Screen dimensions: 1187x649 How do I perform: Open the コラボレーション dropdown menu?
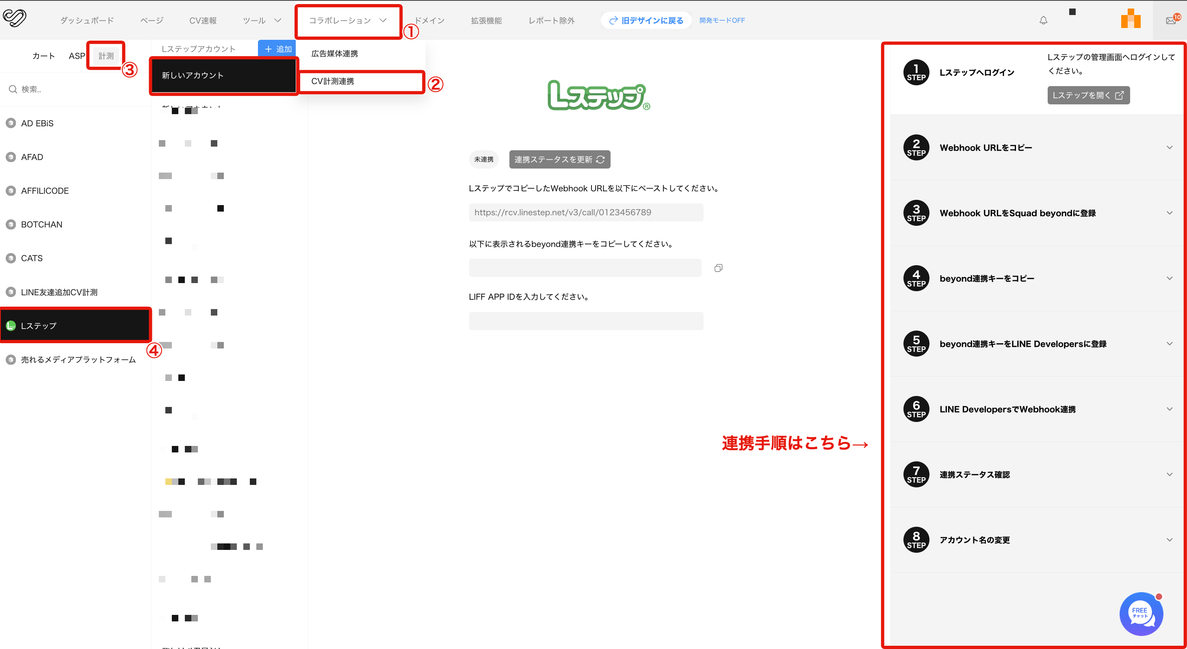347,20
